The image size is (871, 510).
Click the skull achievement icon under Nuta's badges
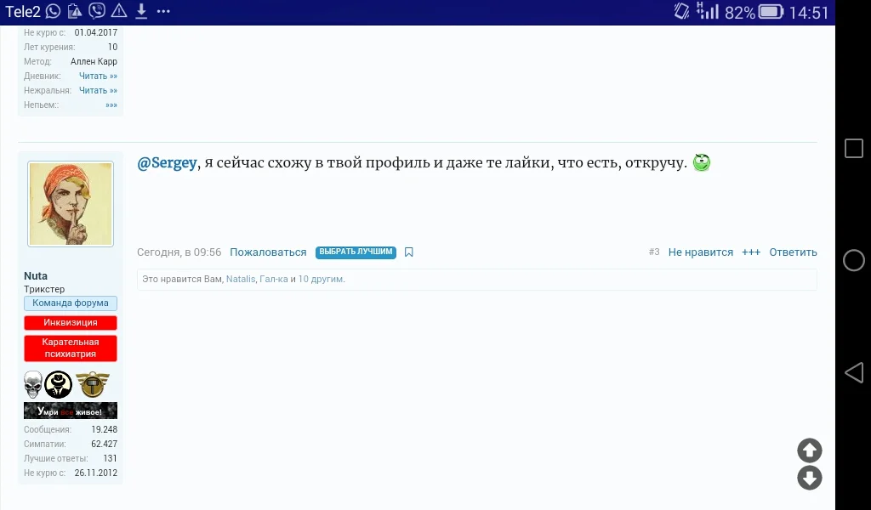pyautogui.click(x=32, y=384)
